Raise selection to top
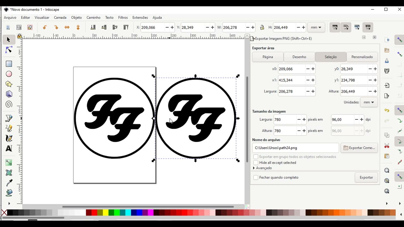The image size is (404, 227). point(126,27)
